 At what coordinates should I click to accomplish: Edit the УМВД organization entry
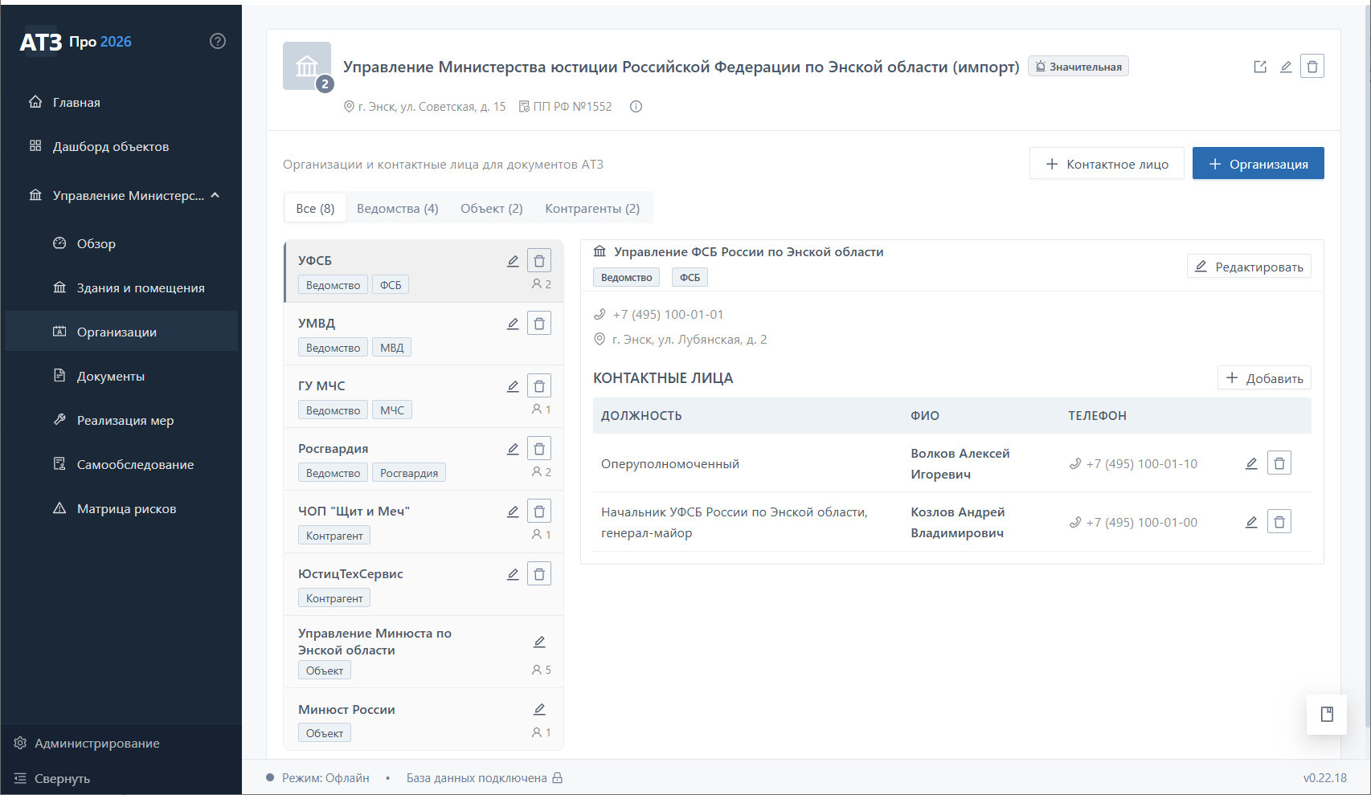(513, 324)
